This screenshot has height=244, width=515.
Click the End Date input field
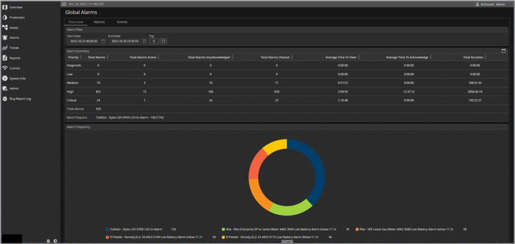pyautogui.click(x=125, y=41)
